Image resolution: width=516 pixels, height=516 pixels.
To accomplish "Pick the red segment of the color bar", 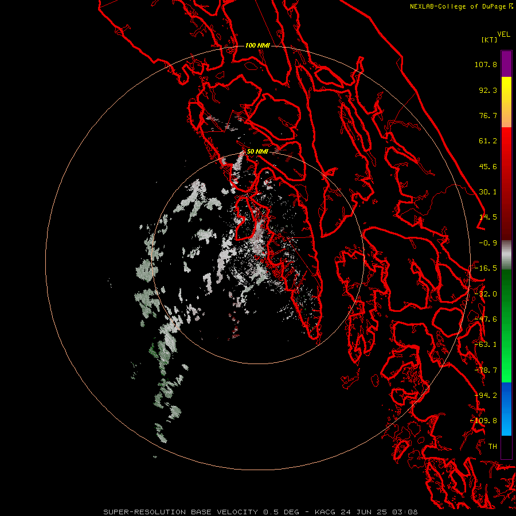I will click(506, 183).
